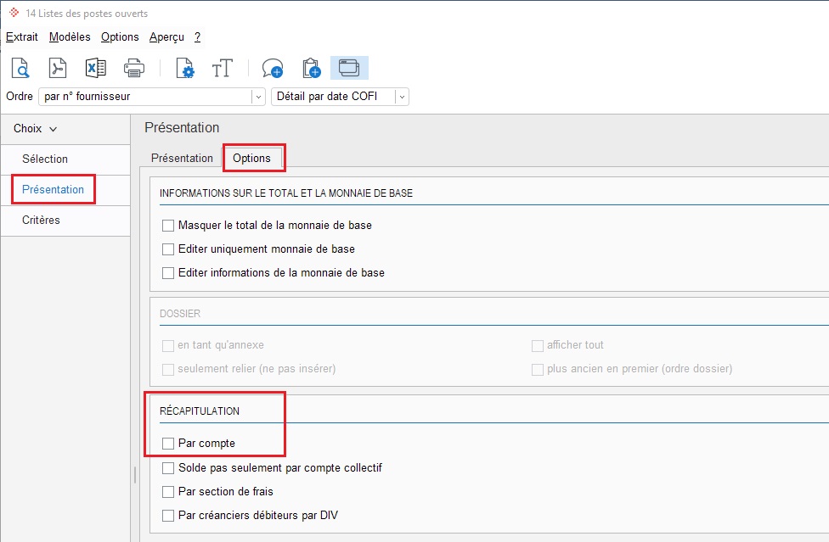Enable Editer uniquement monnaie de base
Image resolution: width=829 pixels, height=542 pixels.
pyautogui.click(x=168, y=249)
